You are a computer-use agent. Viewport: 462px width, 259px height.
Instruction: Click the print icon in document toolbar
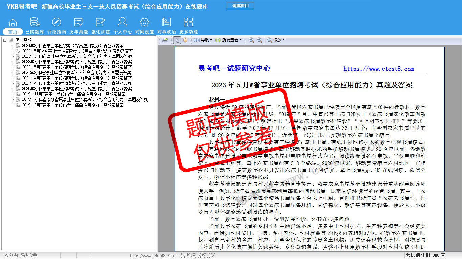point(165,40)
